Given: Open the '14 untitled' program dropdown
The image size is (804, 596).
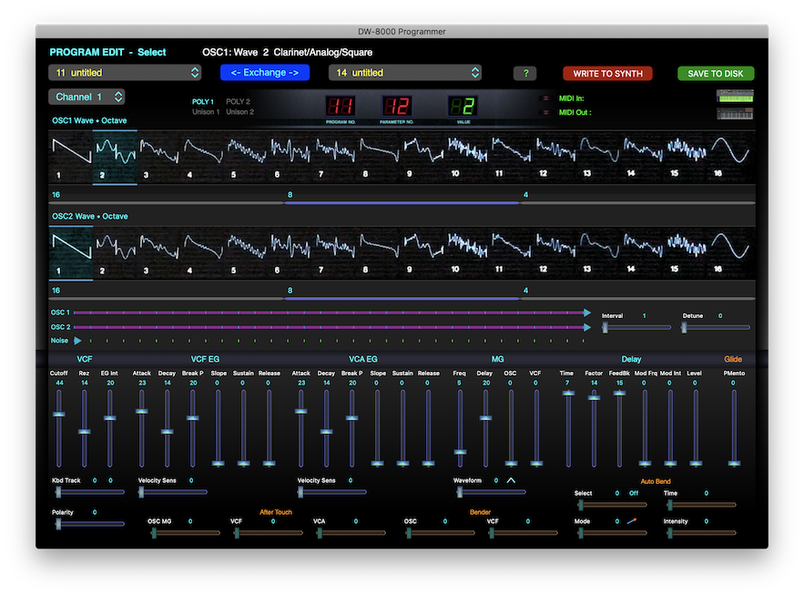Looking at the screenshot, I should point(406,73).
